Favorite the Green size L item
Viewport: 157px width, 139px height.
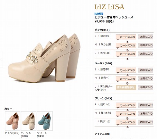pos(146,122)
